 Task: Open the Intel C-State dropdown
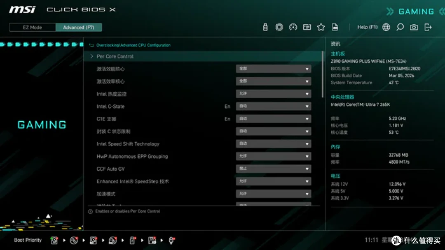273,106
